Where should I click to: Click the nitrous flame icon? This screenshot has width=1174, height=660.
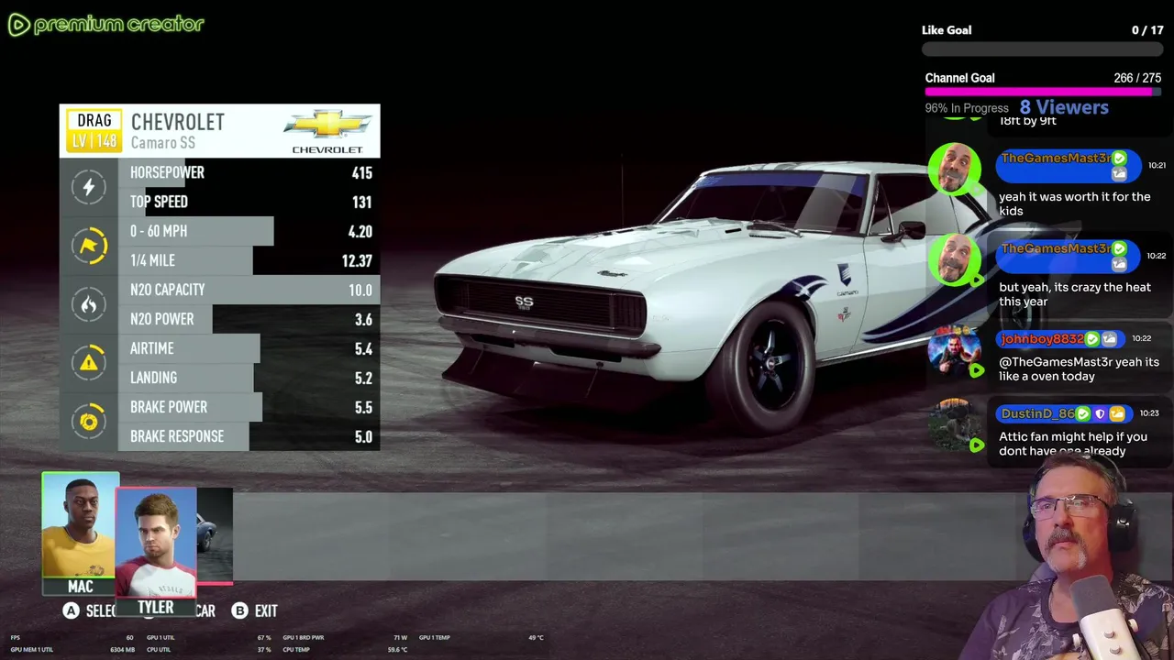[89, 304]
